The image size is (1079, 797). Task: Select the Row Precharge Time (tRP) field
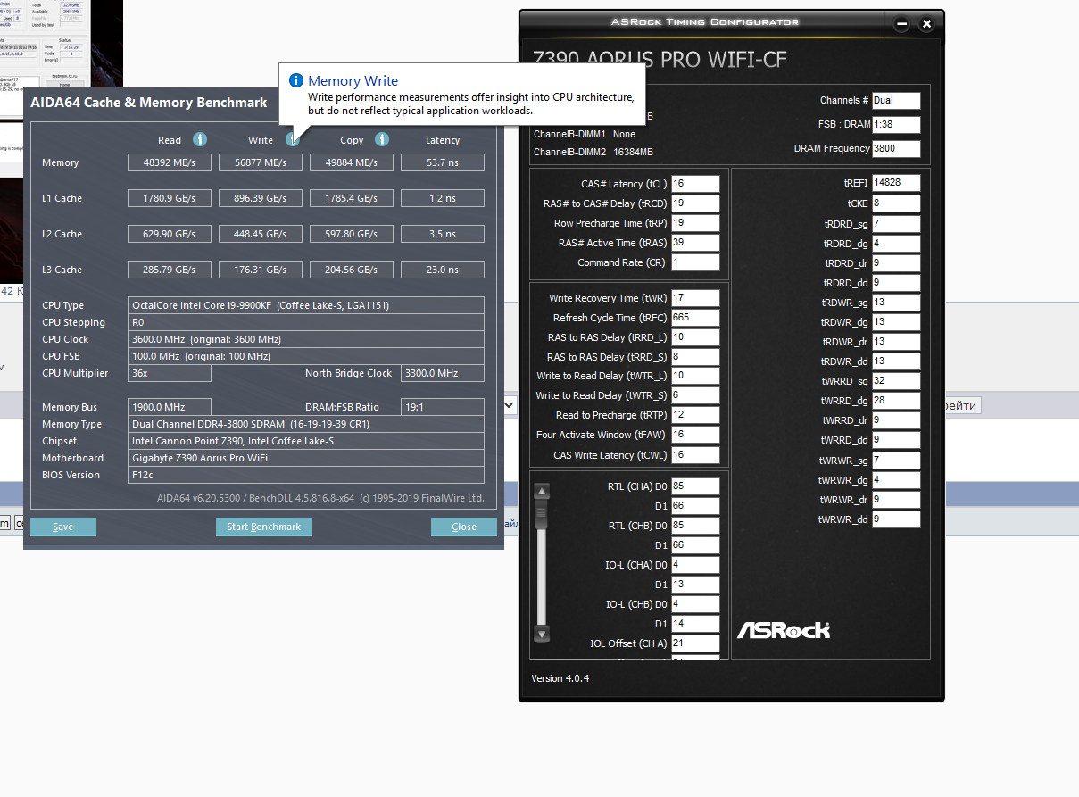pyautogui.click(x=695, y=223)
